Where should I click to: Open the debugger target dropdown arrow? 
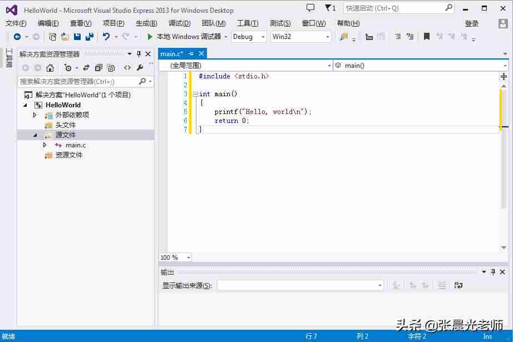(226, 37)
